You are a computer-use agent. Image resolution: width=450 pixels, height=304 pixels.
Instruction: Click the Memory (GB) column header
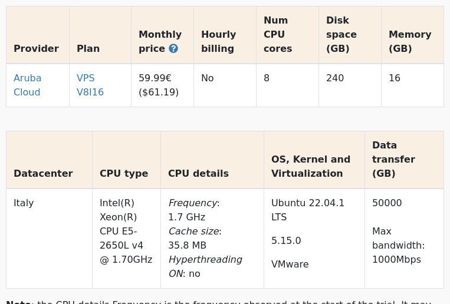409,41
